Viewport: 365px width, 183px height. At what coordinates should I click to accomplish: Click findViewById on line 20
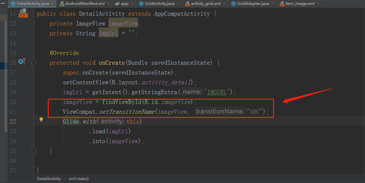(122, 102)
